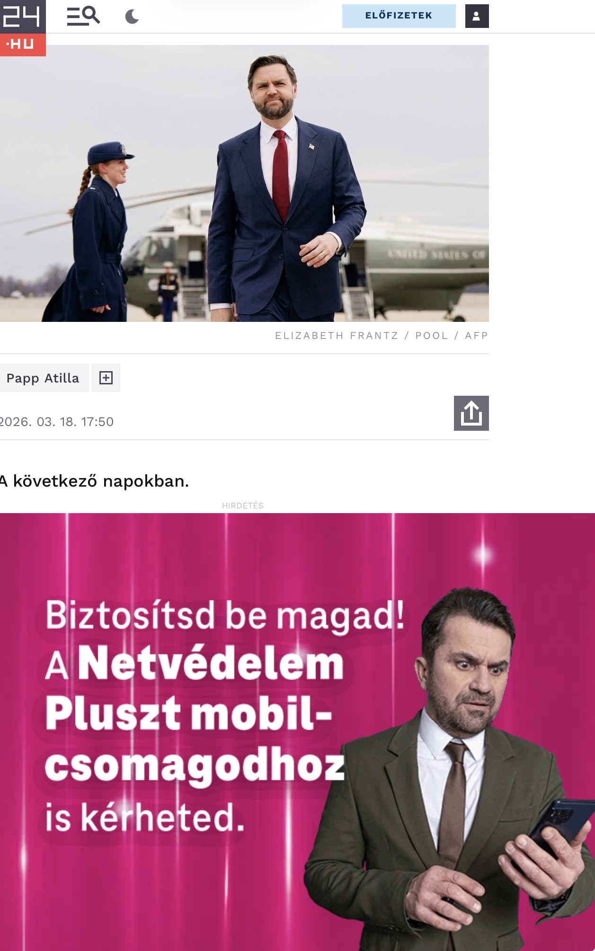Click the ELŐFIZETEK subscribe button
Image resolution: width=595 pixels, height=951 pixels.
pyautogui.click(x=399, y=16)
